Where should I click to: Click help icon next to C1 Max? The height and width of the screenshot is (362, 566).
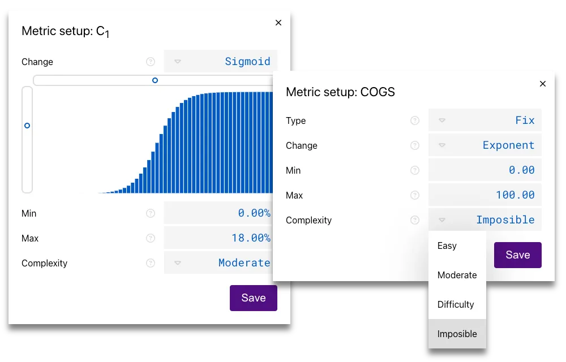coord(150,238)
